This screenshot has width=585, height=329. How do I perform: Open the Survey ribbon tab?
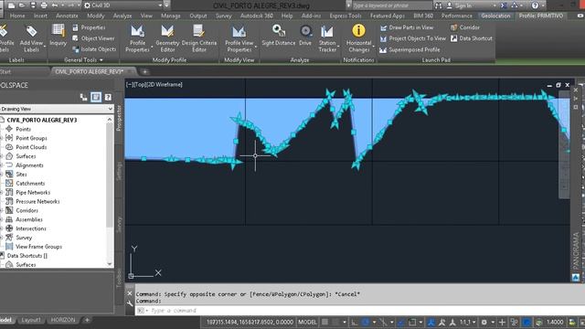223,16
